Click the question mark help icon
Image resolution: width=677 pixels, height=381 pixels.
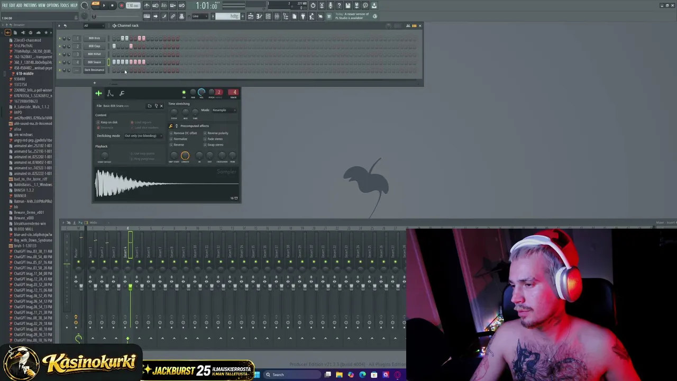[339, 5]
